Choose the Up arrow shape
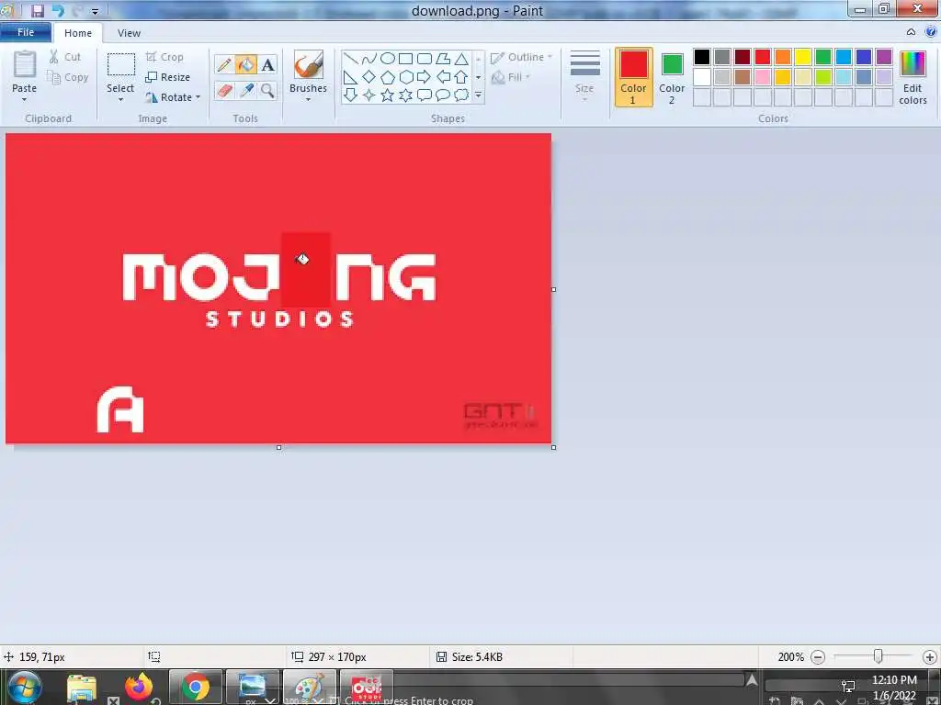Screen dimensions: 941x705 pyautogui.click(x=461, y=77)
